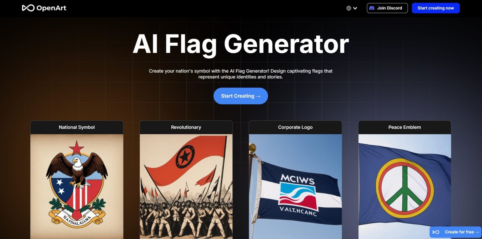The height and width of the screenshot is (239, 482).
Task: Open the red flag Revolutionary image
Action: coord(186,187)
